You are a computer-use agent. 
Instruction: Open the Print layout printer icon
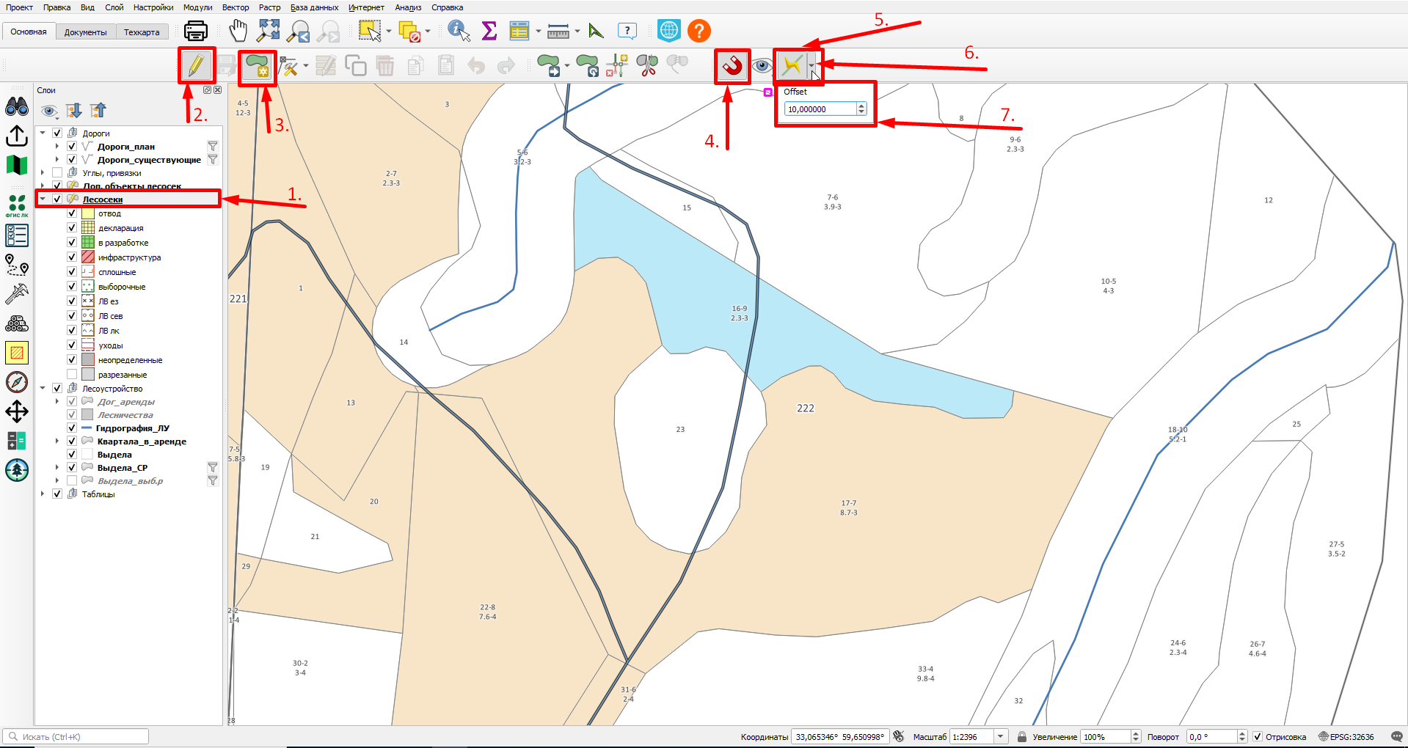coord(196,31)
